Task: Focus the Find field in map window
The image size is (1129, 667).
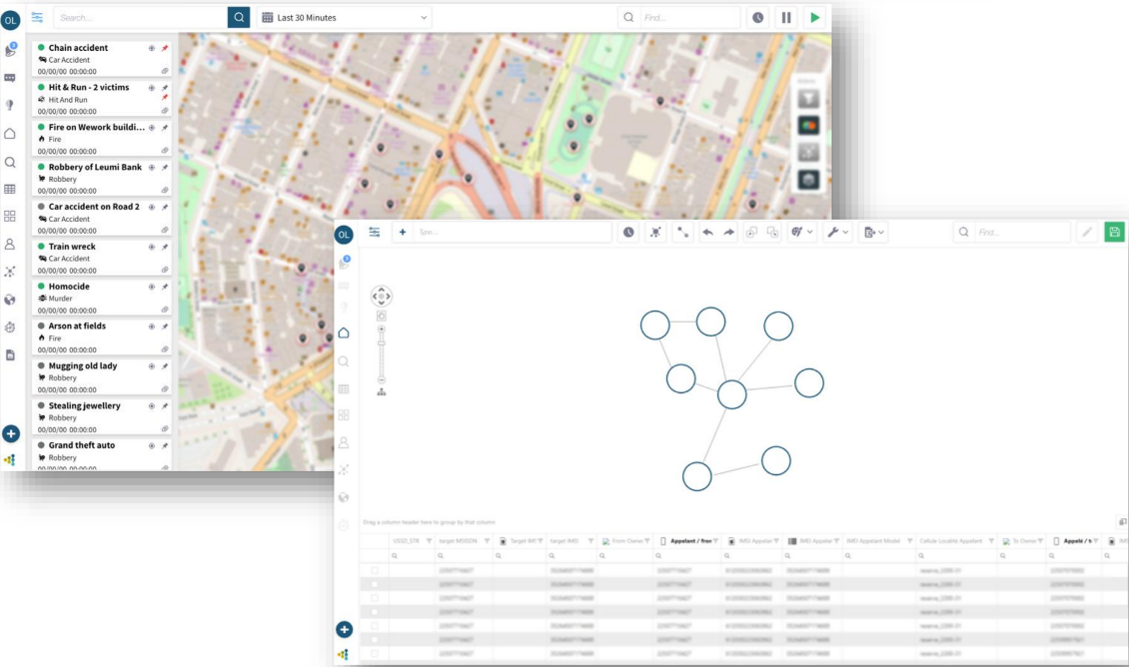Action: point(689,17)
